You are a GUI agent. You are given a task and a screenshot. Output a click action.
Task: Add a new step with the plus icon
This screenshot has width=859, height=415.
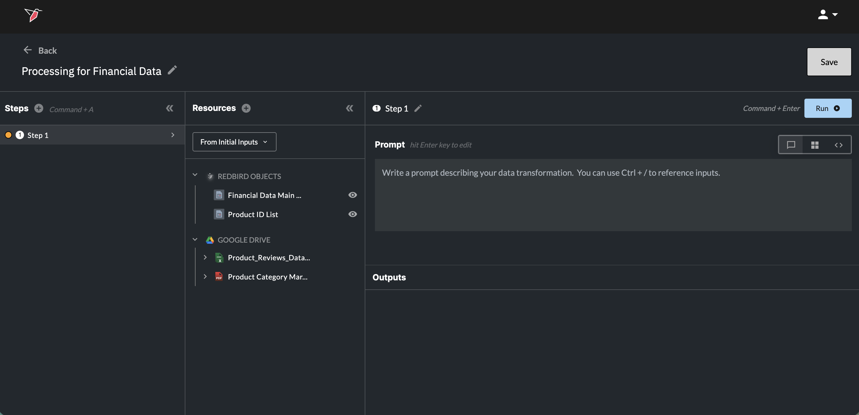(x=39, y=108)
